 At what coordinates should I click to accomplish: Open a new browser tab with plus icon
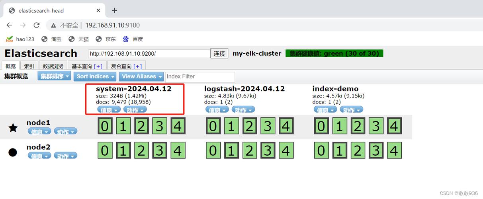point(114,10)
